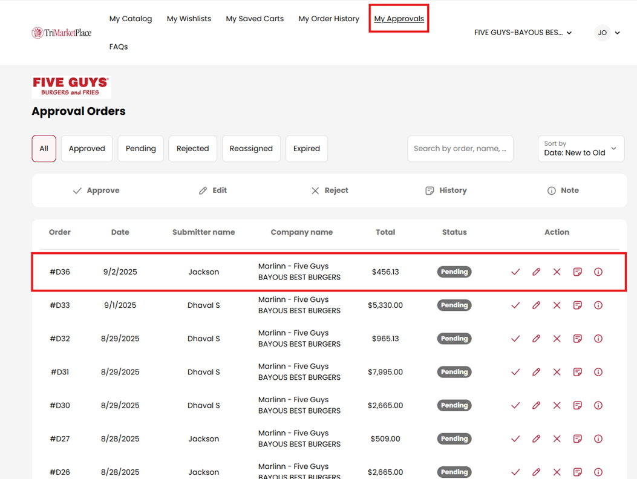Reject order #D32 with X icon
This screenshot has height=479, width=637.
(557, 339)
